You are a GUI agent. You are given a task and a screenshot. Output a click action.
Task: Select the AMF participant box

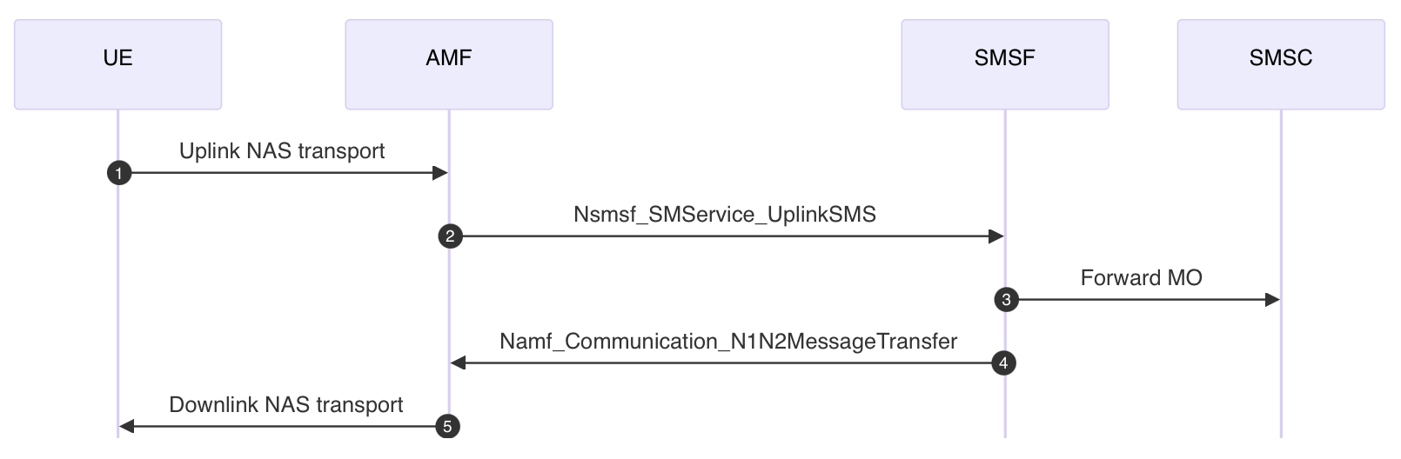click(449, 64)
